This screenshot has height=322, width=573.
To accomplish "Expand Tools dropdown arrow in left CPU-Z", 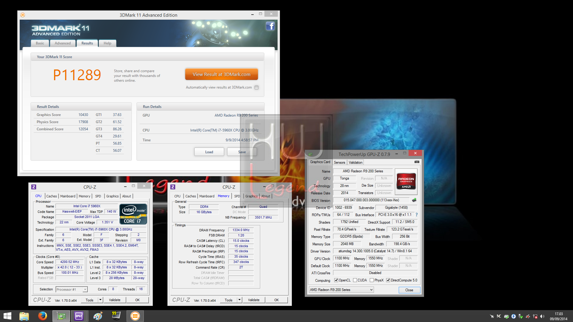I will click(100, 300).
